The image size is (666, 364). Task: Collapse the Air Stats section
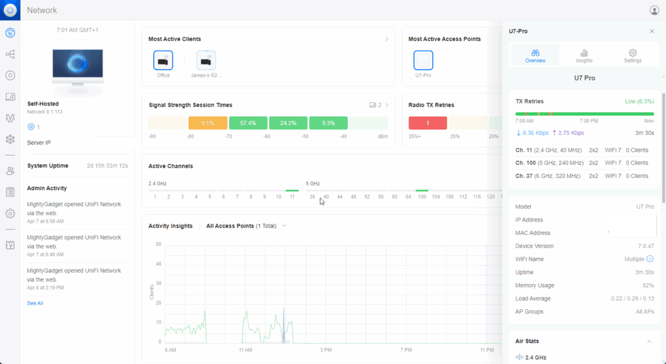(x=648, y=341)
